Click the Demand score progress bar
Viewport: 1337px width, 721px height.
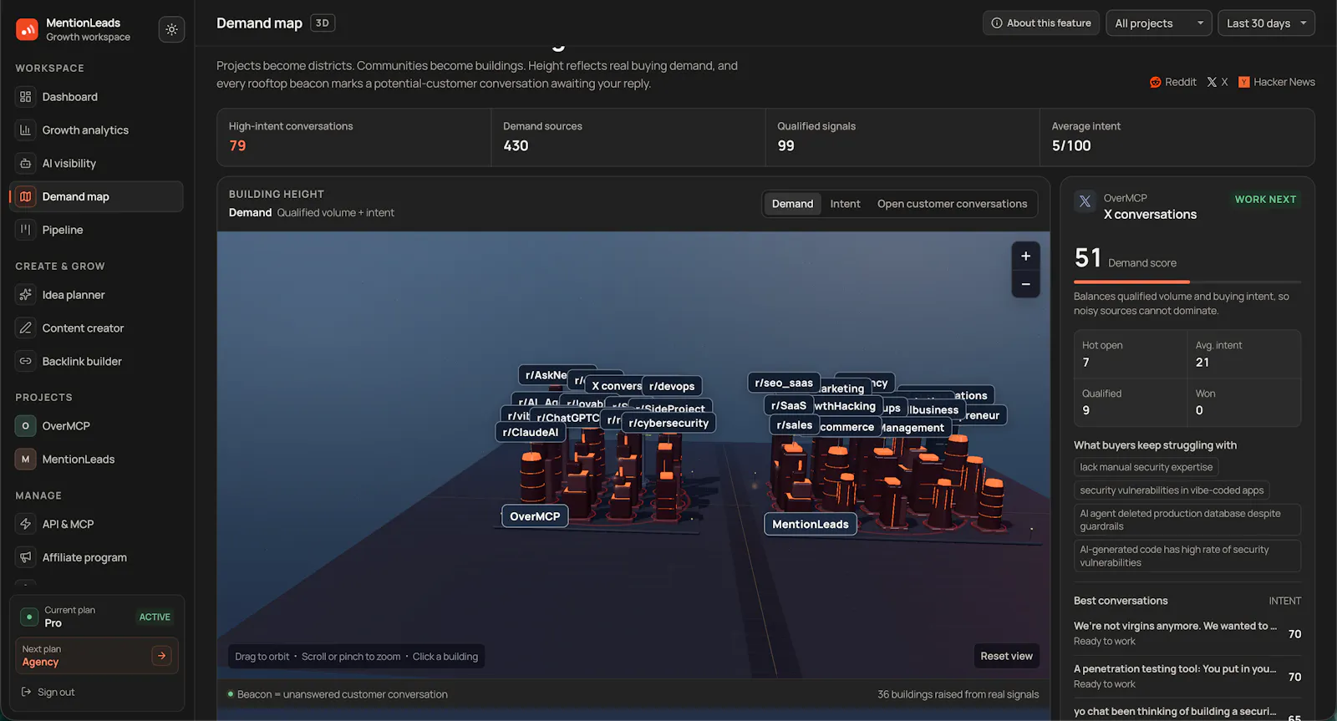coord(1187,282)
